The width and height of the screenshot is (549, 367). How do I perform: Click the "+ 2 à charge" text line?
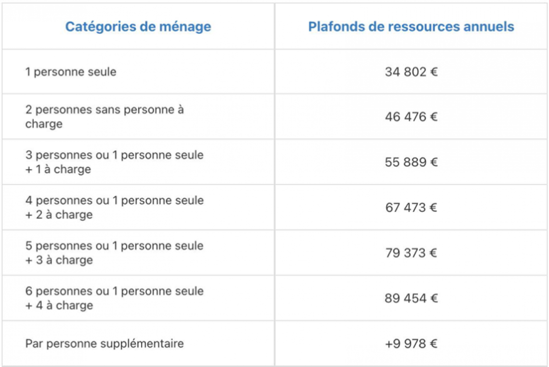tap(59, 215)
